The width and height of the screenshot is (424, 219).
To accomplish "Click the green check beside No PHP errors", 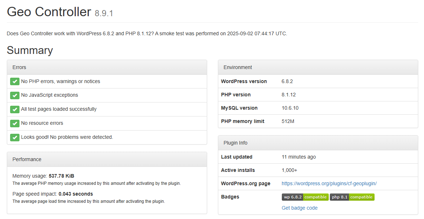I will tap(15, 82).
